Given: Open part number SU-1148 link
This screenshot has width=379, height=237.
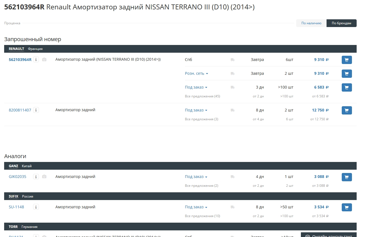Looking at the screenshot, I should pos(16,207).
